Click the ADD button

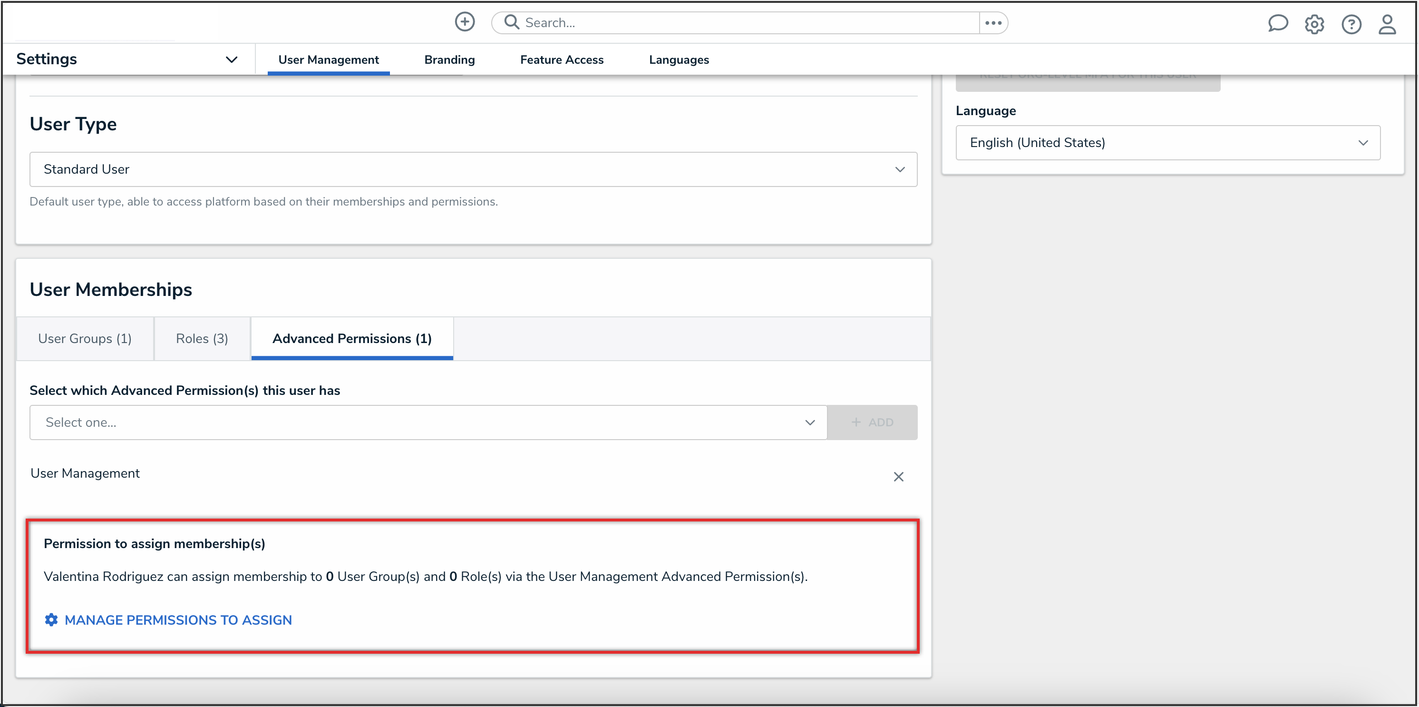873,422
